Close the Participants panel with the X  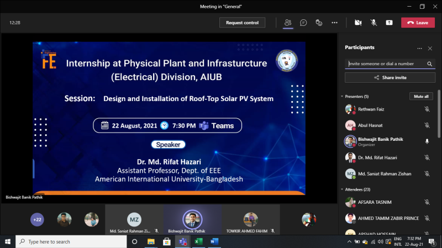coord(430,48)
